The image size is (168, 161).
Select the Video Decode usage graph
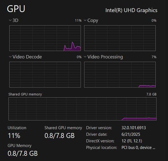45,75
